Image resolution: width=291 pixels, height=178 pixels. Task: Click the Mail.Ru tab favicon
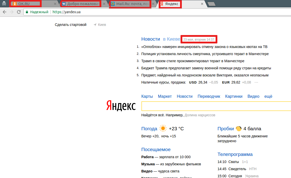tap(113, 4)
